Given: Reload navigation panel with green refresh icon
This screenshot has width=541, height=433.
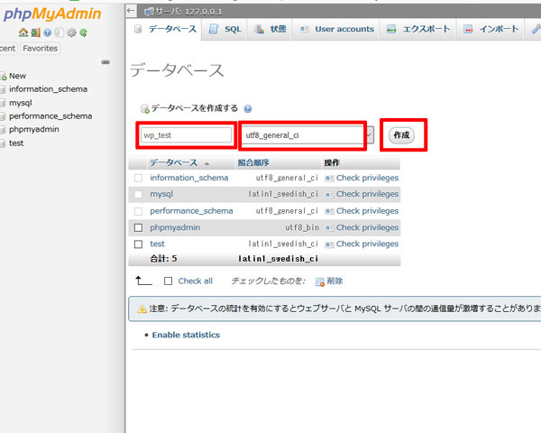Looking at the screenshot, I should (83, 32).
